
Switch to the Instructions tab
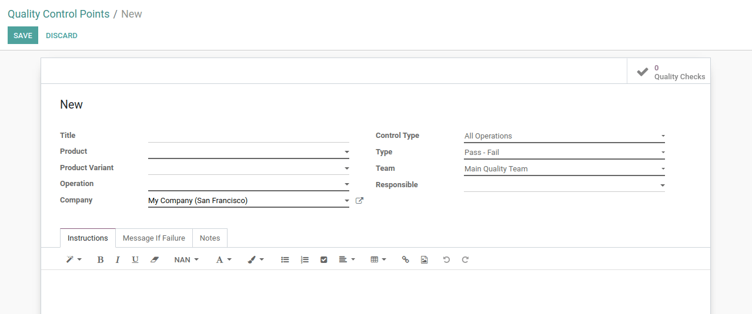point(88,238)
